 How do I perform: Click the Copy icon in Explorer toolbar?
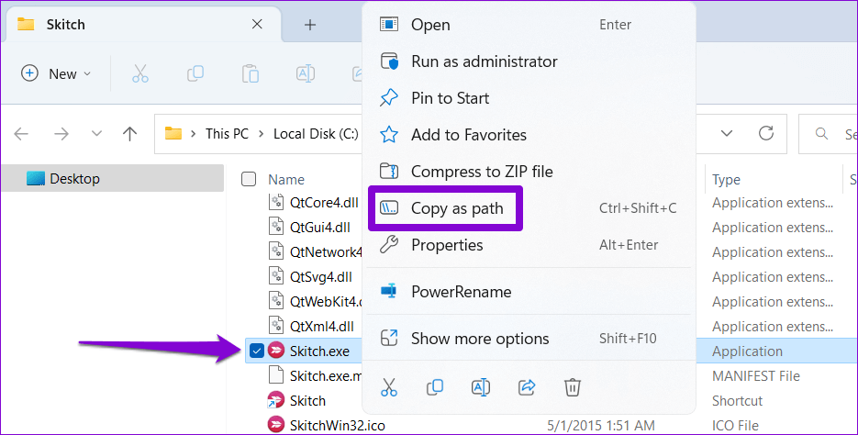tap(195, 73)
